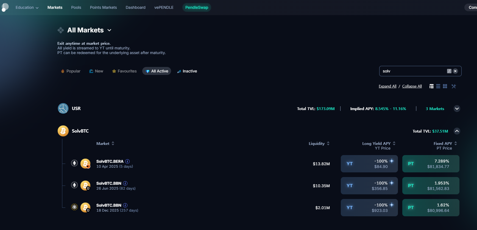The image size is (477, 230).
Task: Open the Education dropdown menu
Action: (x=27, y=7)
